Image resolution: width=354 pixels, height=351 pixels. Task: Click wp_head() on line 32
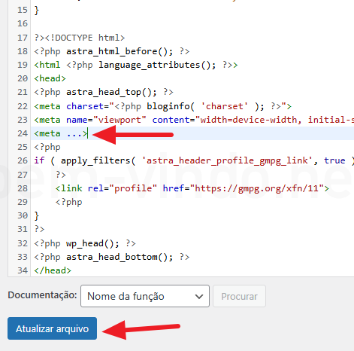coord(92,243)
